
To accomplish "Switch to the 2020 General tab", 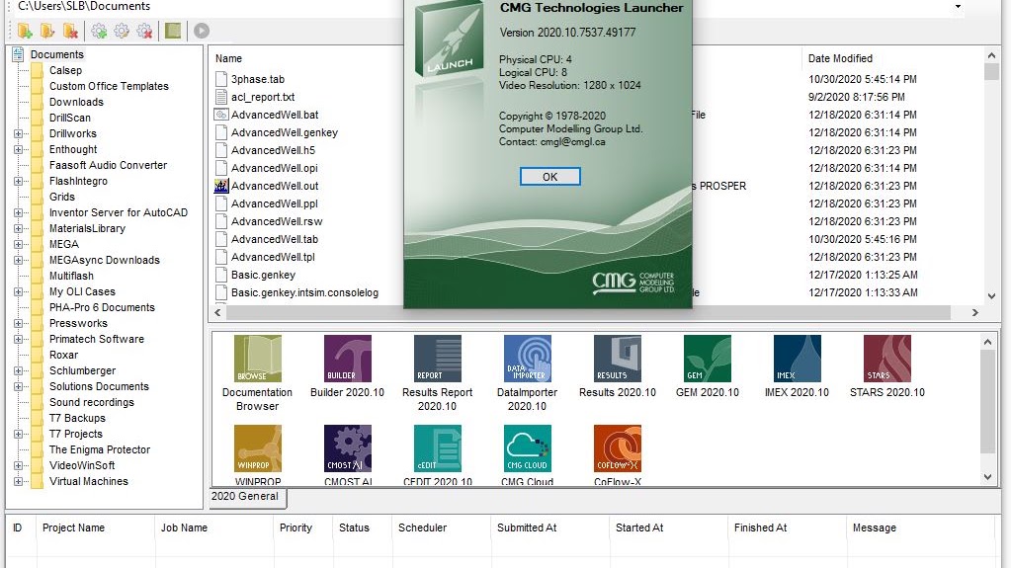I will 248,497.
